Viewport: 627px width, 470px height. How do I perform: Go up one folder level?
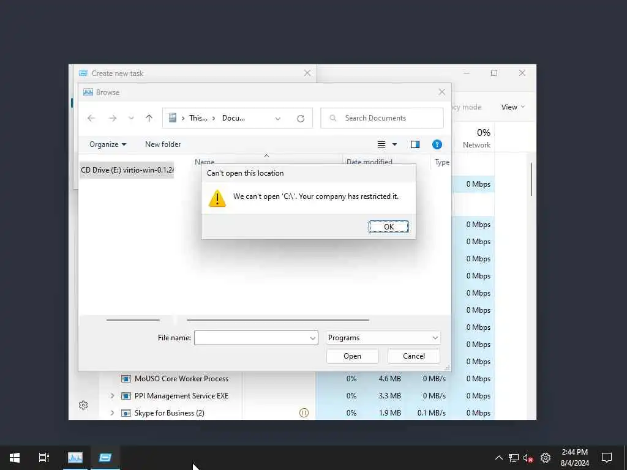point(149,118)
